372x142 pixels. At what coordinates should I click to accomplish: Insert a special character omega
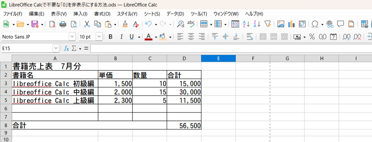[x=315, y=24]
